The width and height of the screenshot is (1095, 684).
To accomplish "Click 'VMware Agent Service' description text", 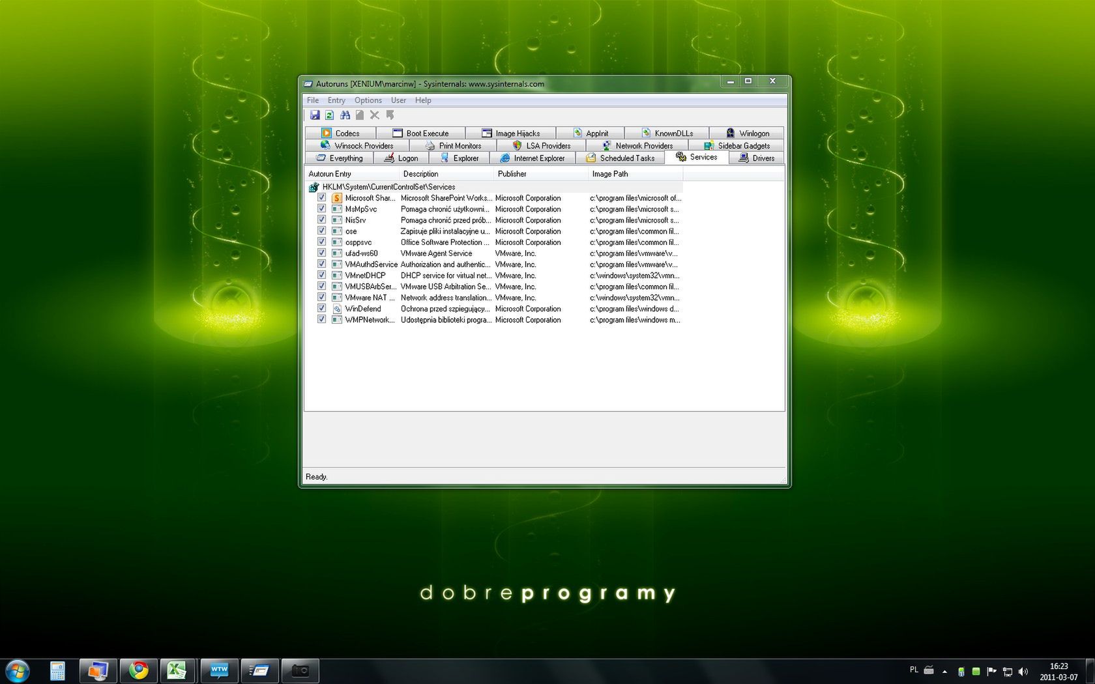I will (436, 253).
